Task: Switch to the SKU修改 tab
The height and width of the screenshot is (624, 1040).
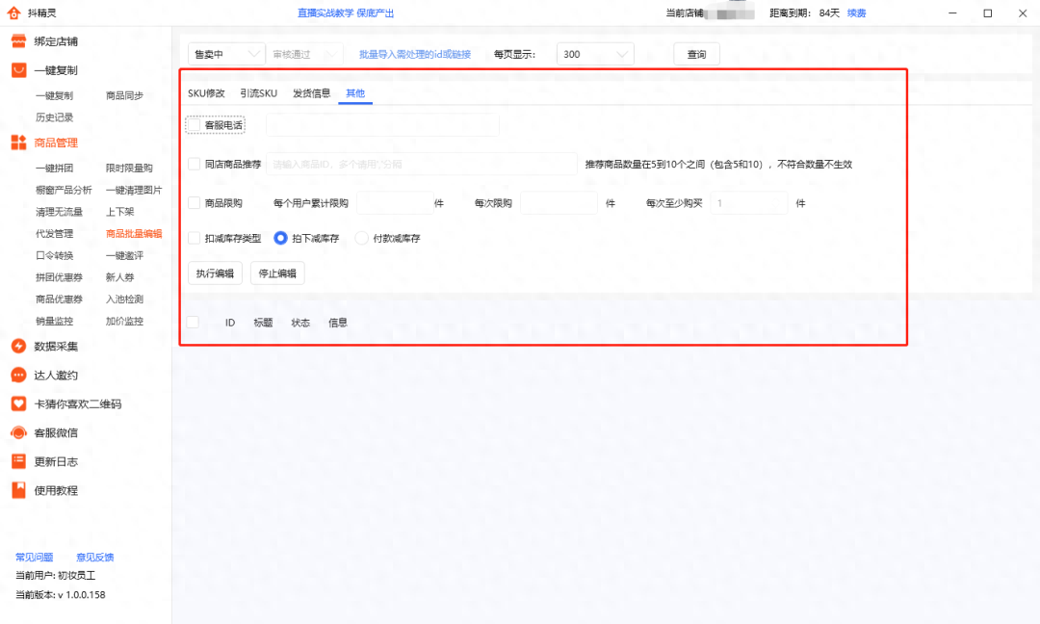Action: pyautogui.click(x=206, y=92)
